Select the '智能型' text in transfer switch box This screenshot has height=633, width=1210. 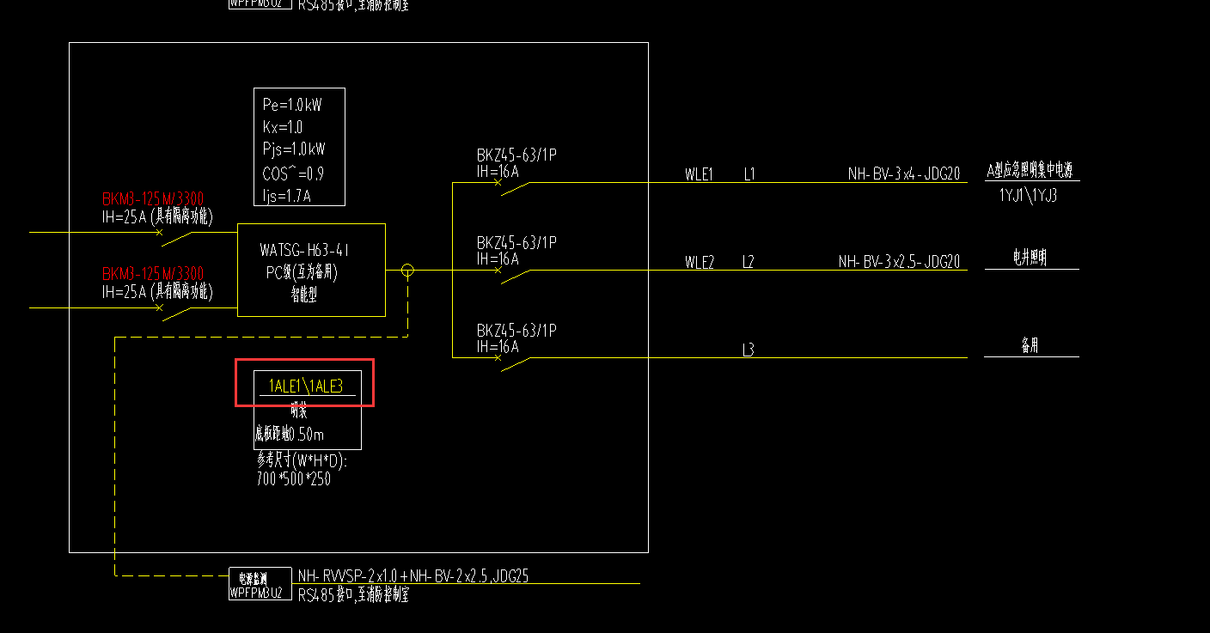(x=304, y=294)
